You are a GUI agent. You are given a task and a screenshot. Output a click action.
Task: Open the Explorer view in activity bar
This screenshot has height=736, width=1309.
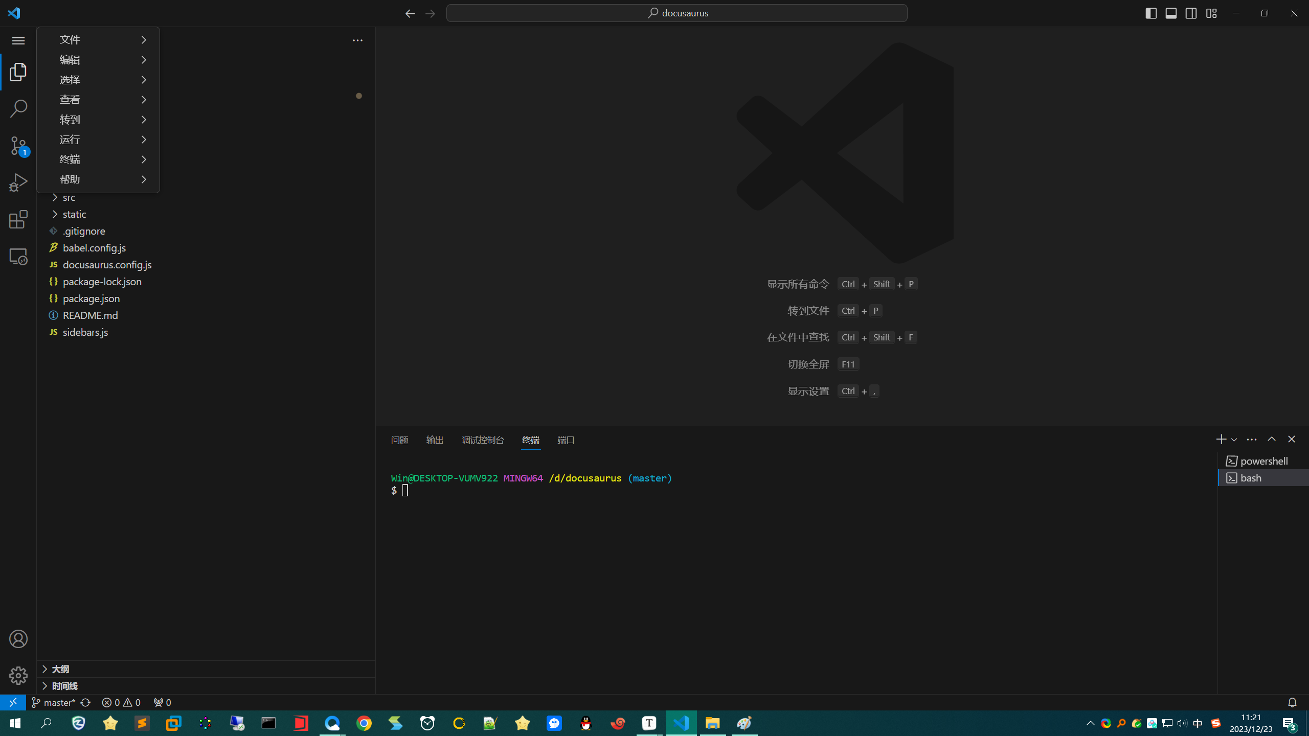tap(18, 72)
